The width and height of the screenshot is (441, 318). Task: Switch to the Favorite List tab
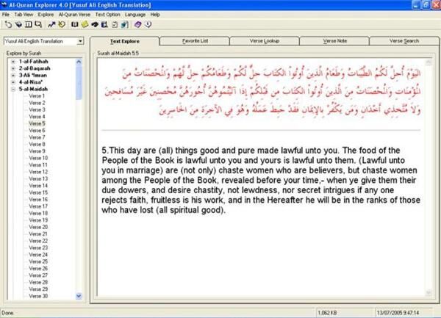click(x=195, y=41)
